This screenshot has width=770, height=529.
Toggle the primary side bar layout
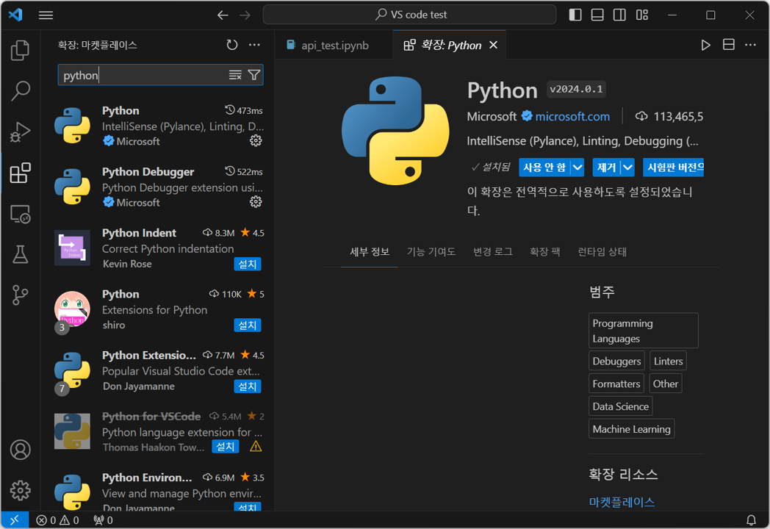[x=575, y=15]
